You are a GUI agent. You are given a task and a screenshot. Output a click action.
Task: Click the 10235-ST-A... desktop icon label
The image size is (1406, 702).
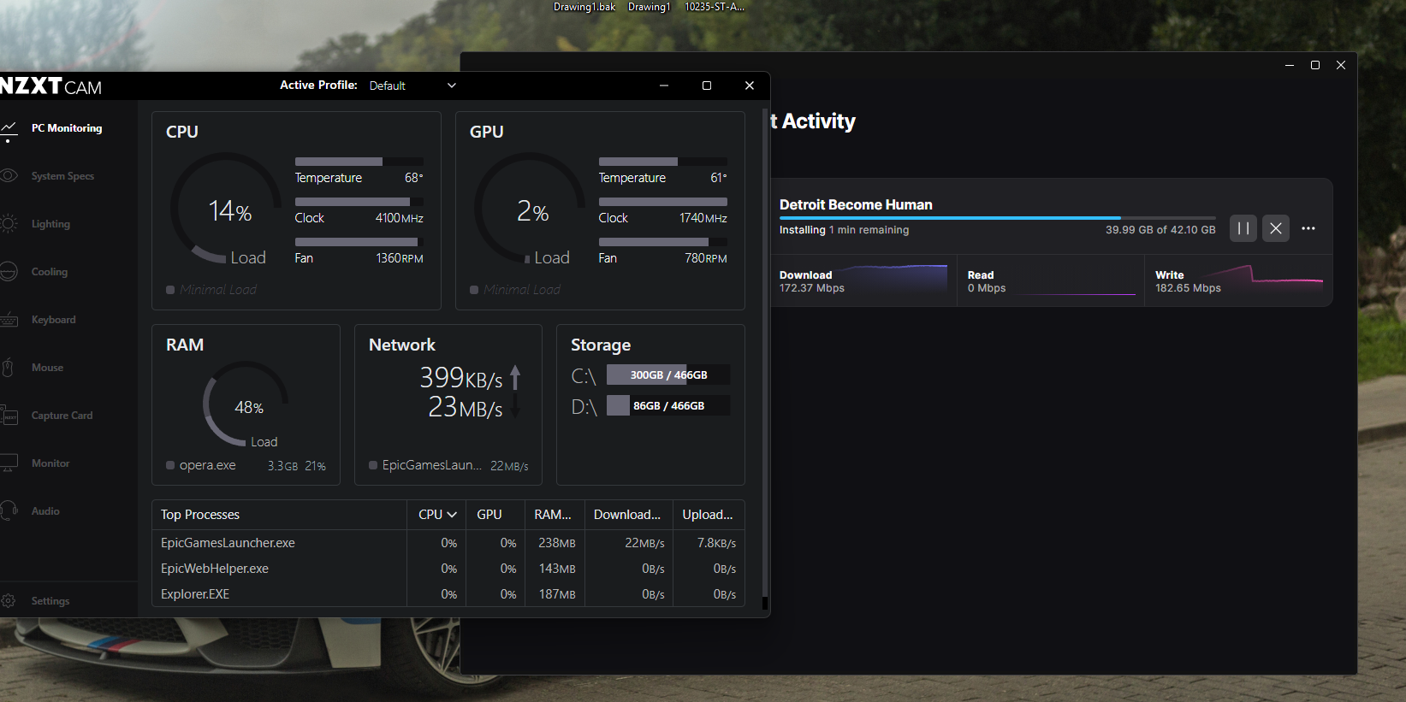click(715, 7)
